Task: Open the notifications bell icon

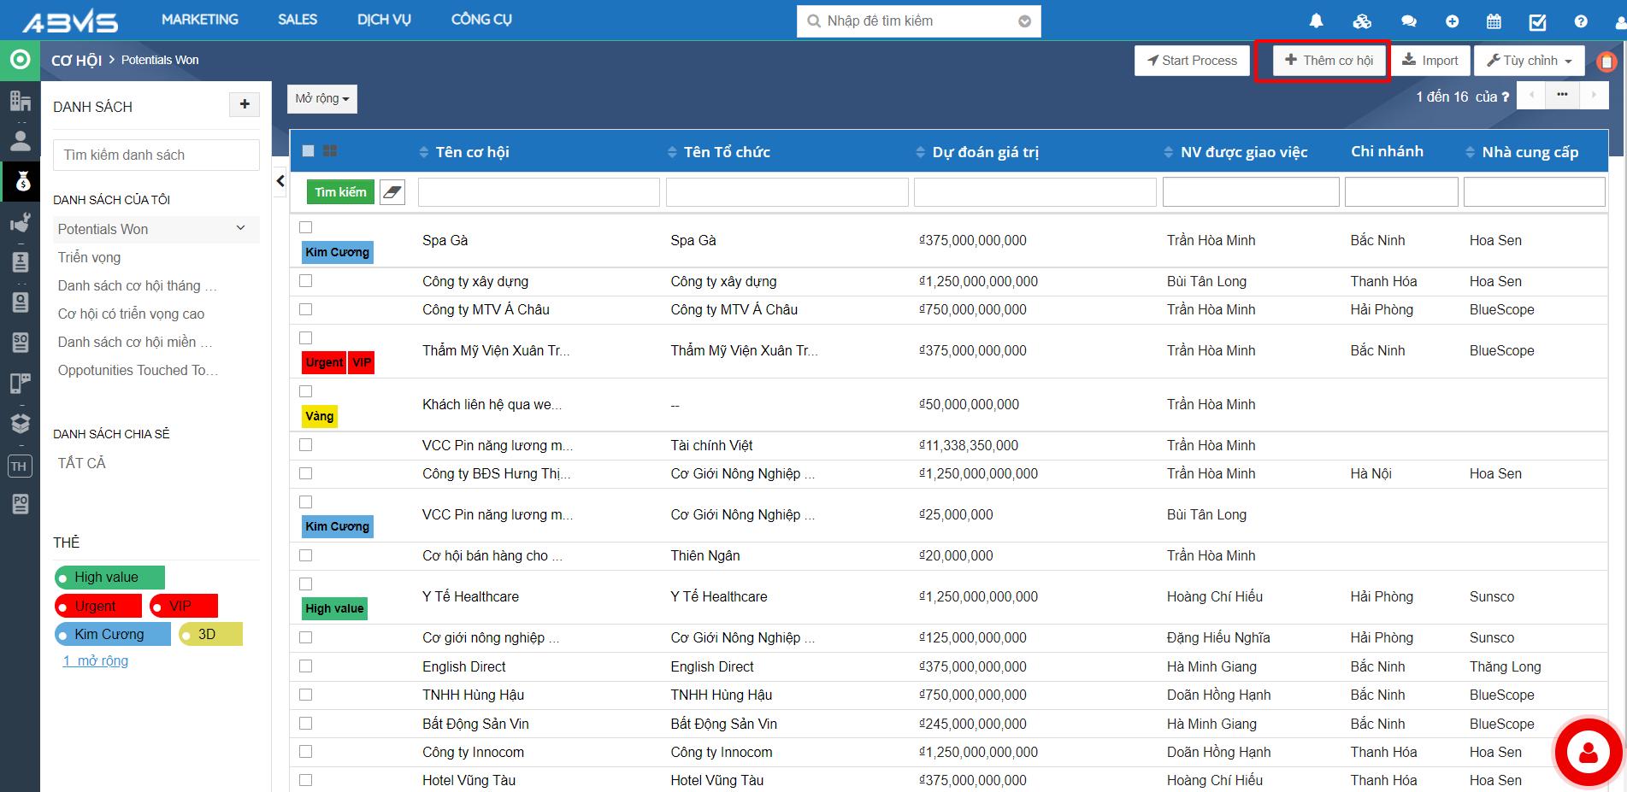Action: [x=1317, y=21]
